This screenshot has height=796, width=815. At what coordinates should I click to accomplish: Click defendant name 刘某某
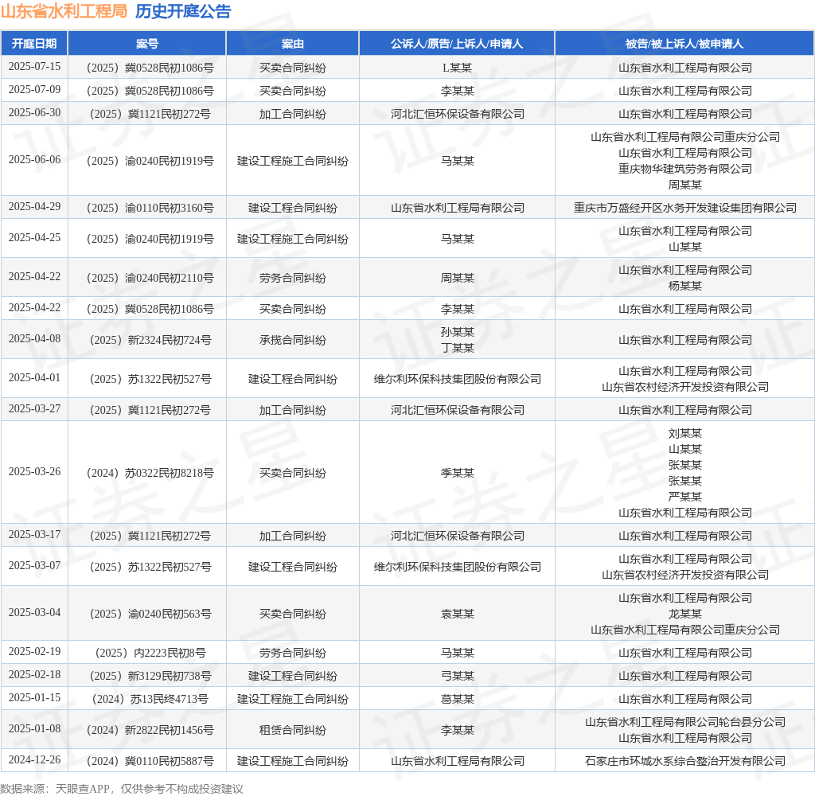tap(685, 433)
